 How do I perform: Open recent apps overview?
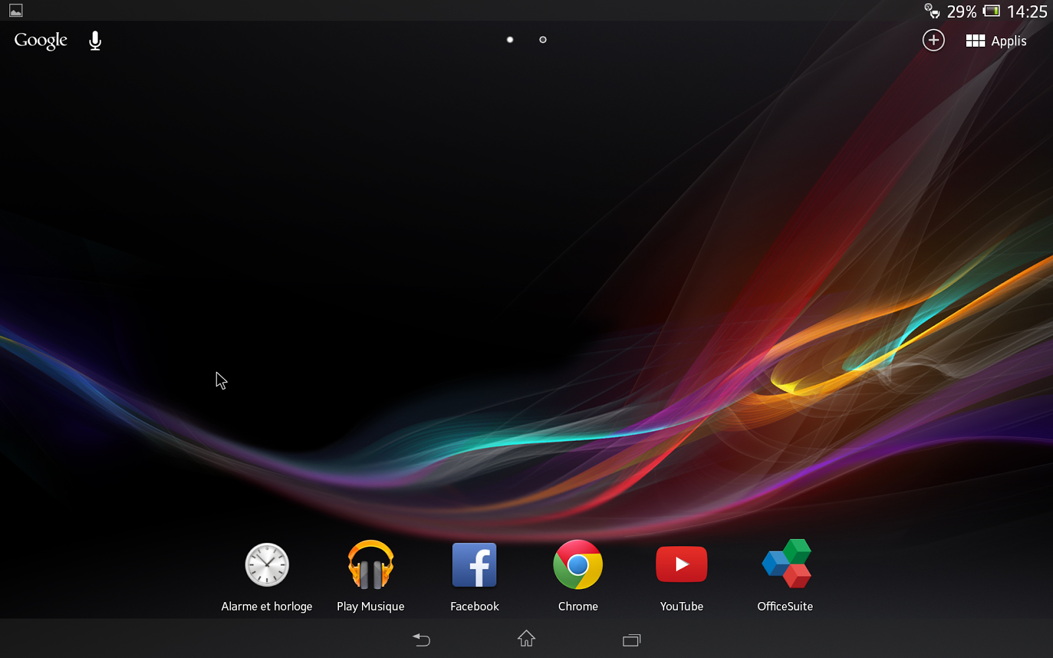click(x=631, y=640)
